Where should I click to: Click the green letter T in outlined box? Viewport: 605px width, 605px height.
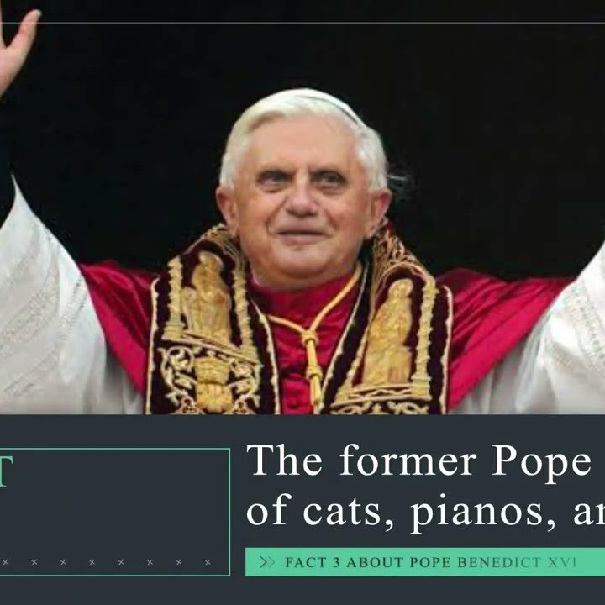point(5,471)
